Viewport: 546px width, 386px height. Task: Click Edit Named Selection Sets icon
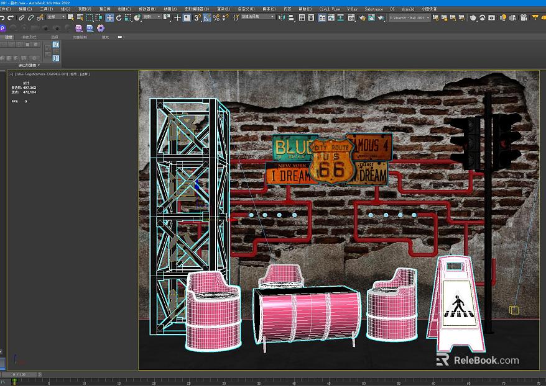click(236, 17)
